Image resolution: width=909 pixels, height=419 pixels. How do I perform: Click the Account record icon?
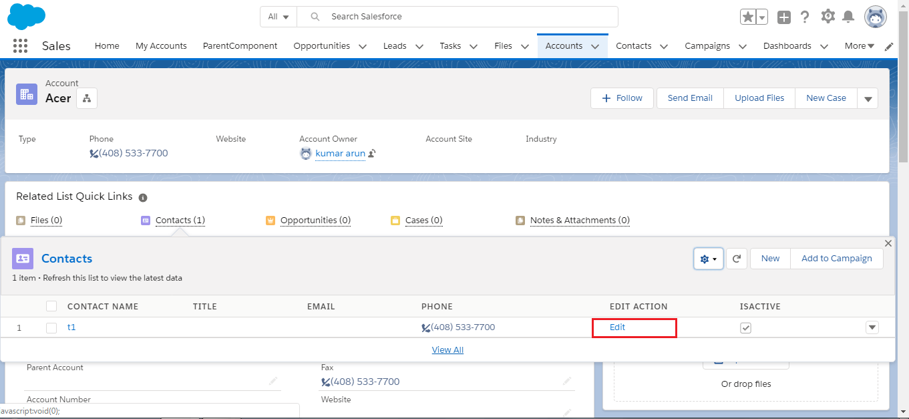point(27,94)
